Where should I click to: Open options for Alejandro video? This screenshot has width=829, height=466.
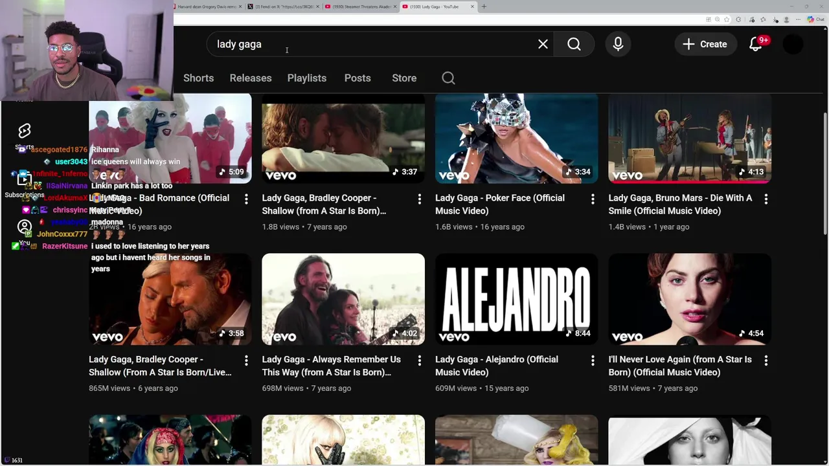[x=593, y=361]
